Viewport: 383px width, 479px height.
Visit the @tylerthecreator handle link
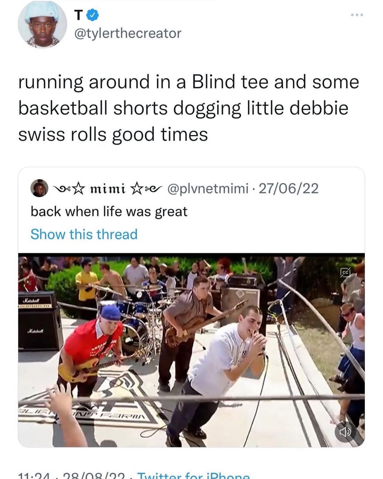click(127, 33)
